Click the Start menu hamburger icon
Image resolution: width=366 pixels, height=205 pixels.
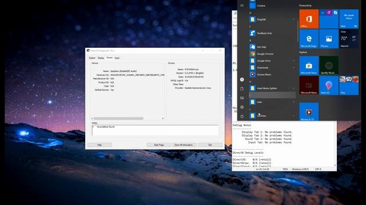(x=242, y=6)
